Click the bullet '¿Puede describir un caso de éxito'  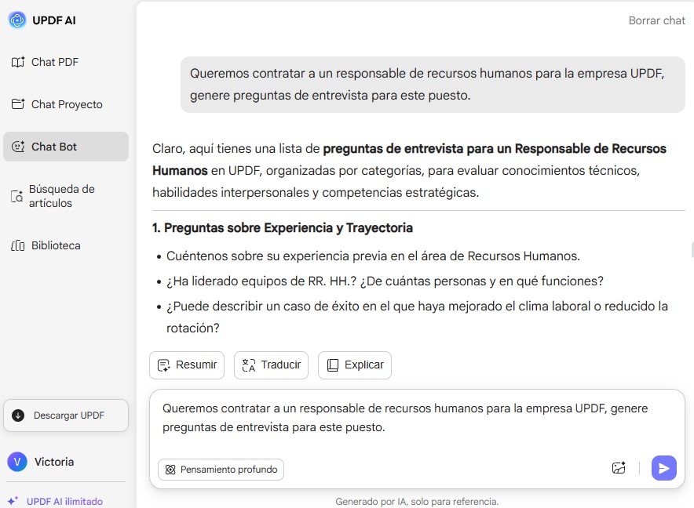click(x=417, y=317)
